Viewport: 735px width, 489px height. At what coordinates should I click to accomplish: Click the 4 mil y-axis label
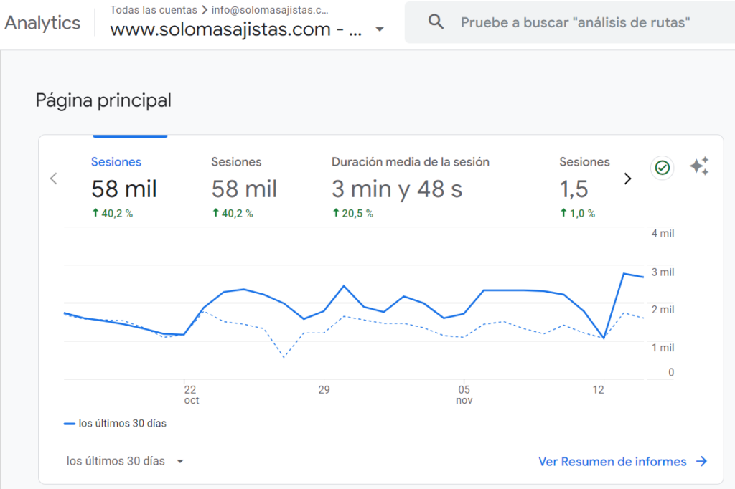[x=663, y=234]
